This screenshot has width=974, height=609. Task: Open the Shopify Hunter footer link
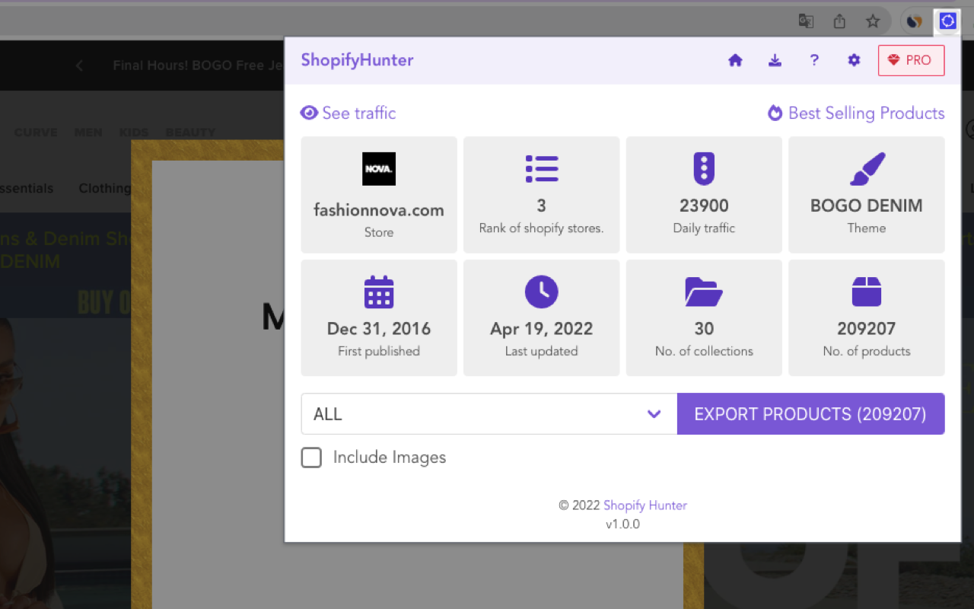click(645, 505)
